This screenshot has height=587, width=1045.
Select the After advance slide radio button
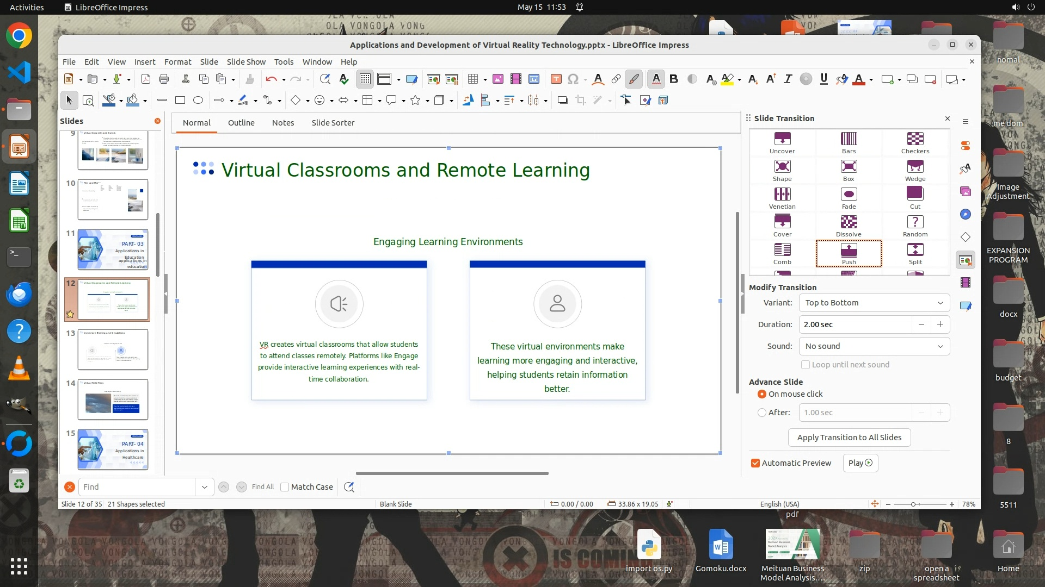[x=762, y=413]
